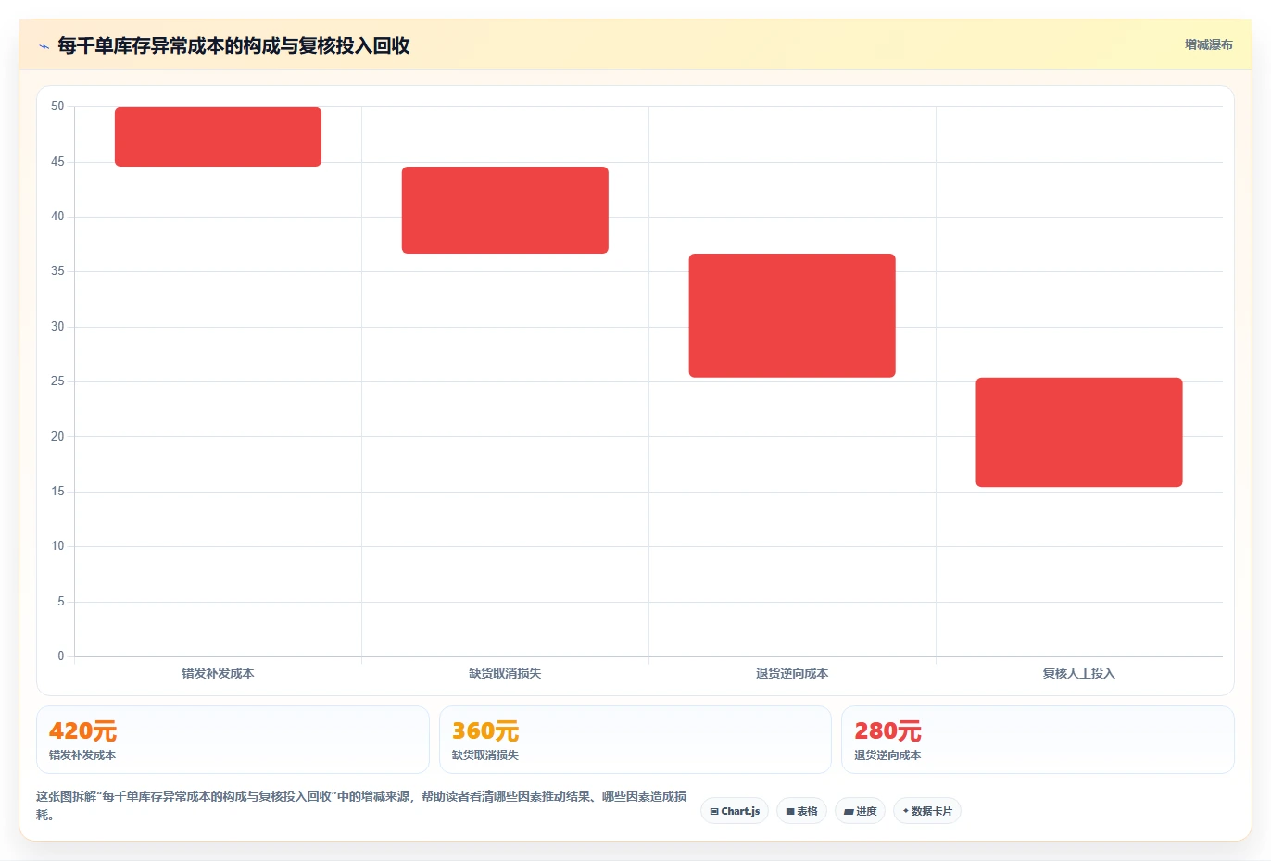Click the x-axis label 复核人工投入
The width and height of the screenshot is (1271, 861).
[1079, 673]
